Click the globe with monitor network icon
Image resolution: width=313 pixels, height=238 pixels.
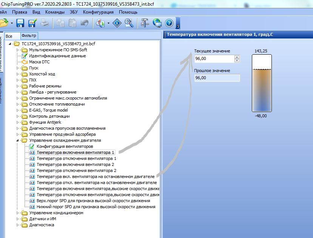point(157,23)
